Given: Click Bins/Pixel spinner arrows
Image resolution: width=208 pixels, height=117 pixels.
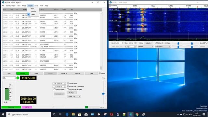Looking at the screenshot, I should [x=123, y=43].
